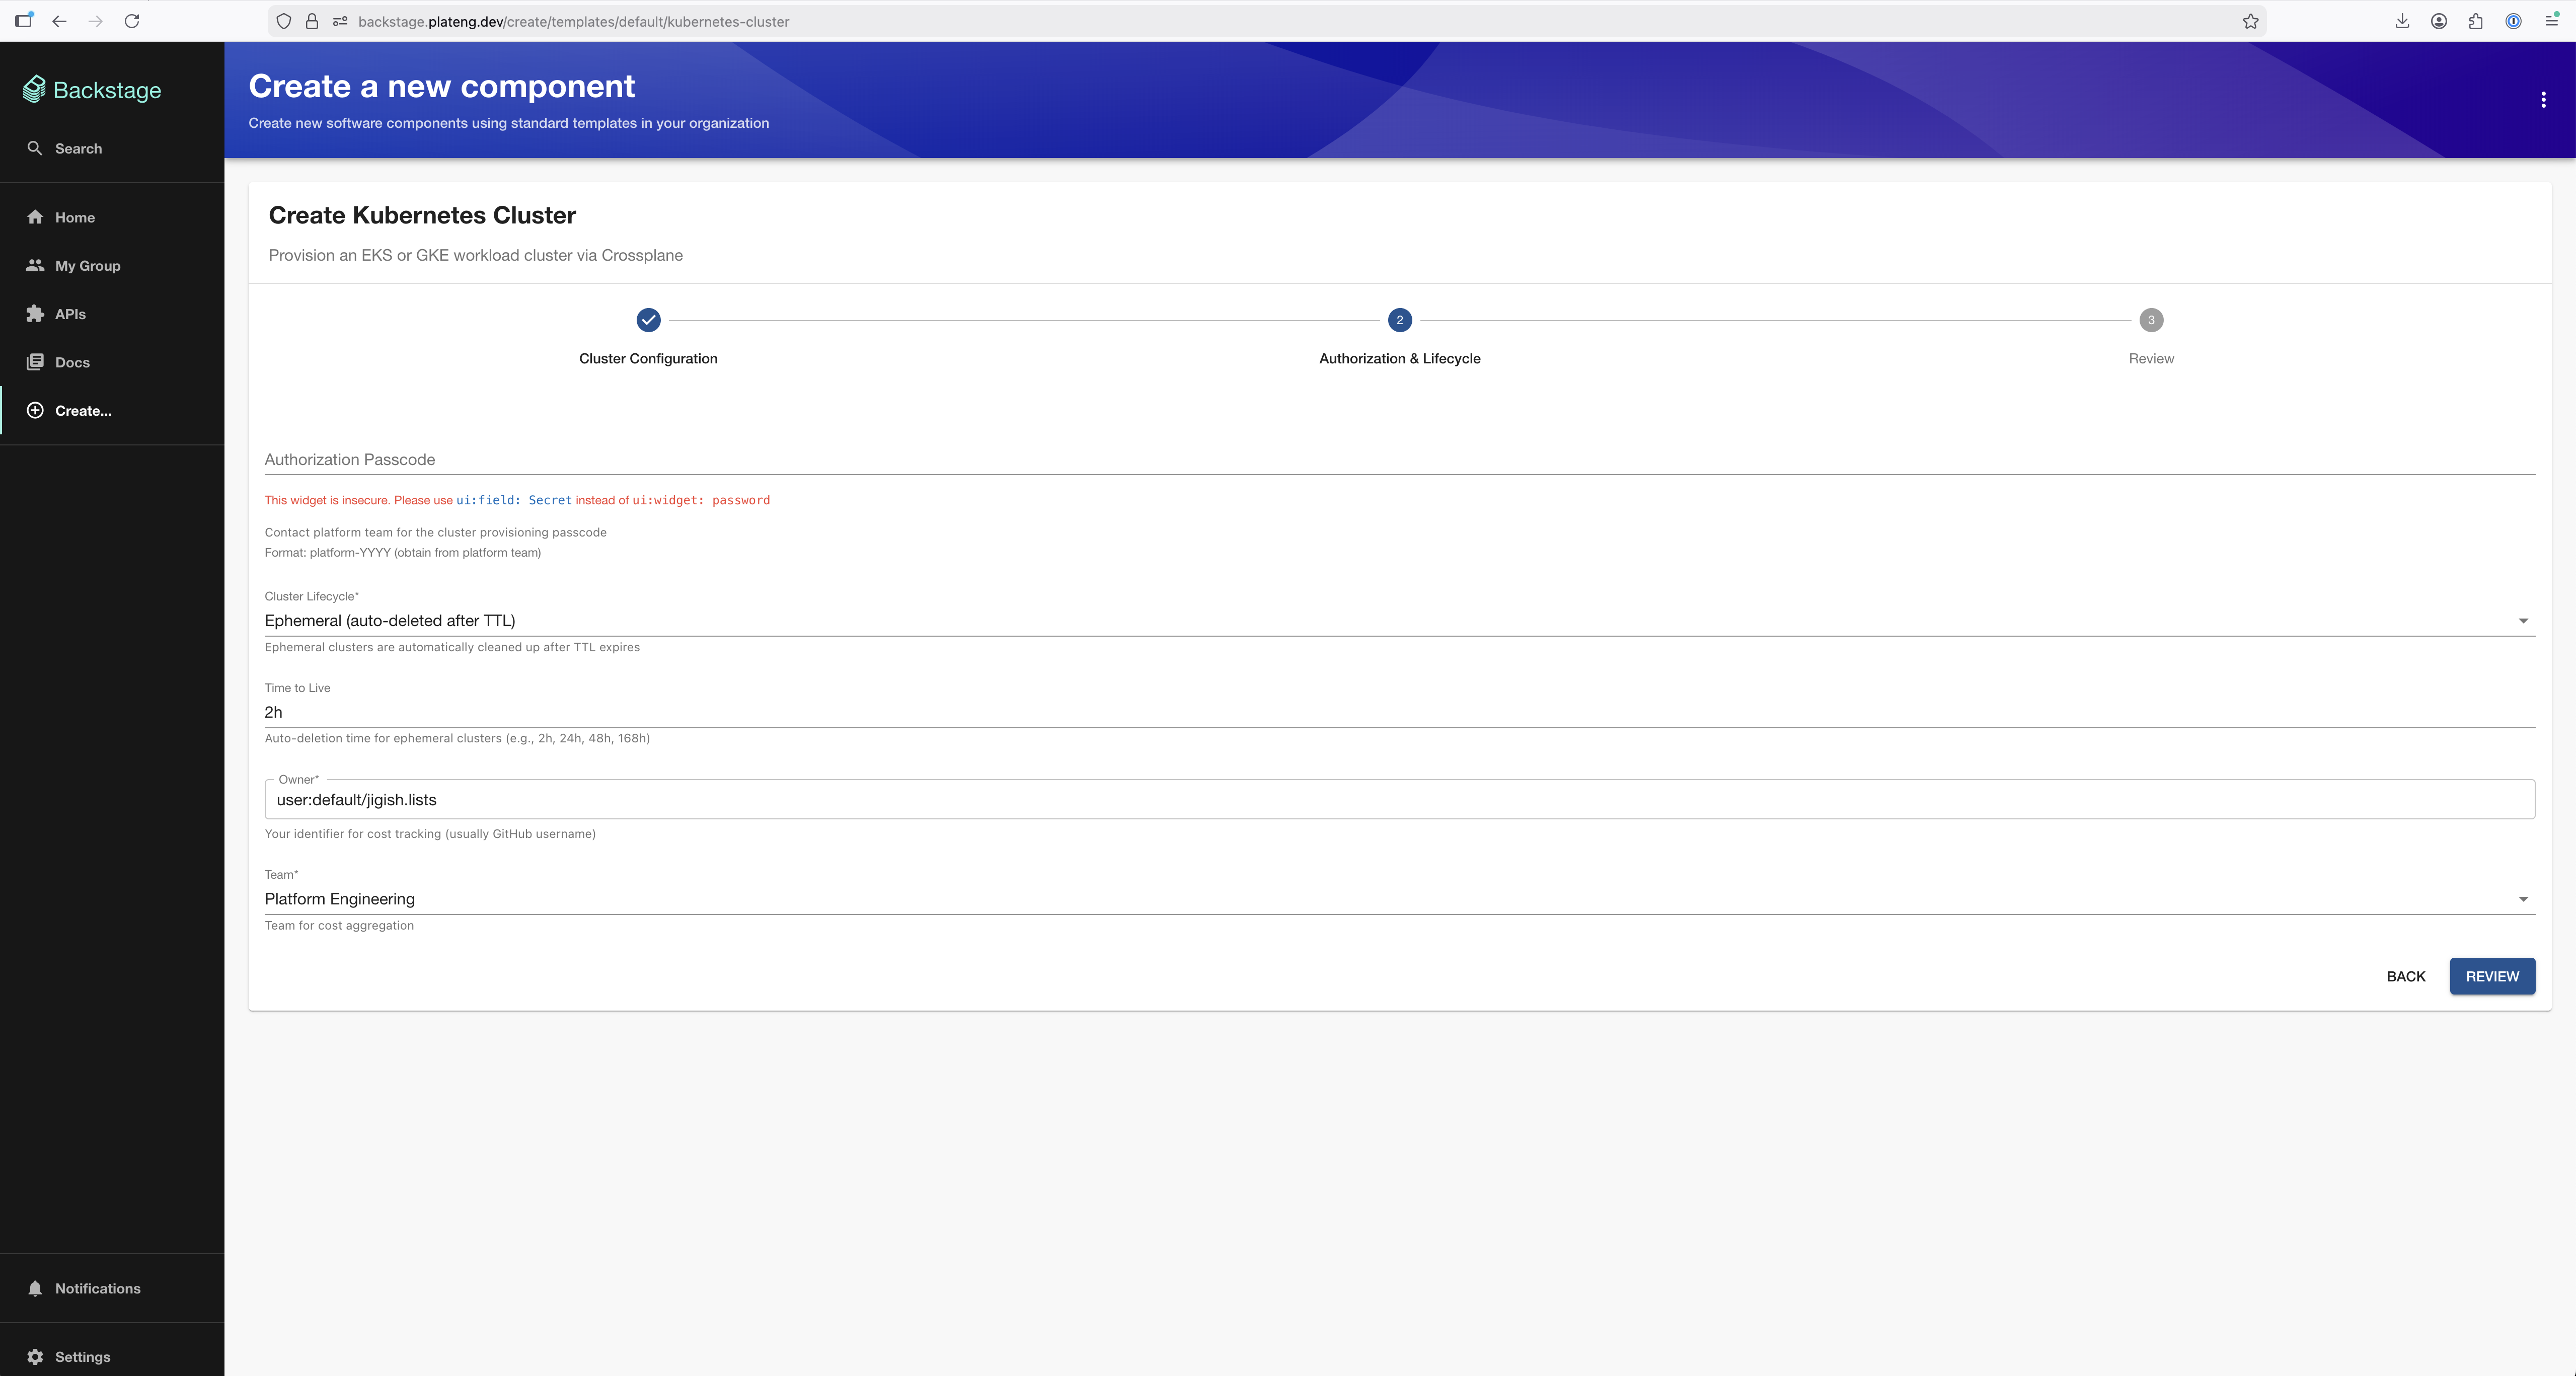2576x1376 pixels.
Task: Jump to the Review step indicator
Action: point(2150,321)
